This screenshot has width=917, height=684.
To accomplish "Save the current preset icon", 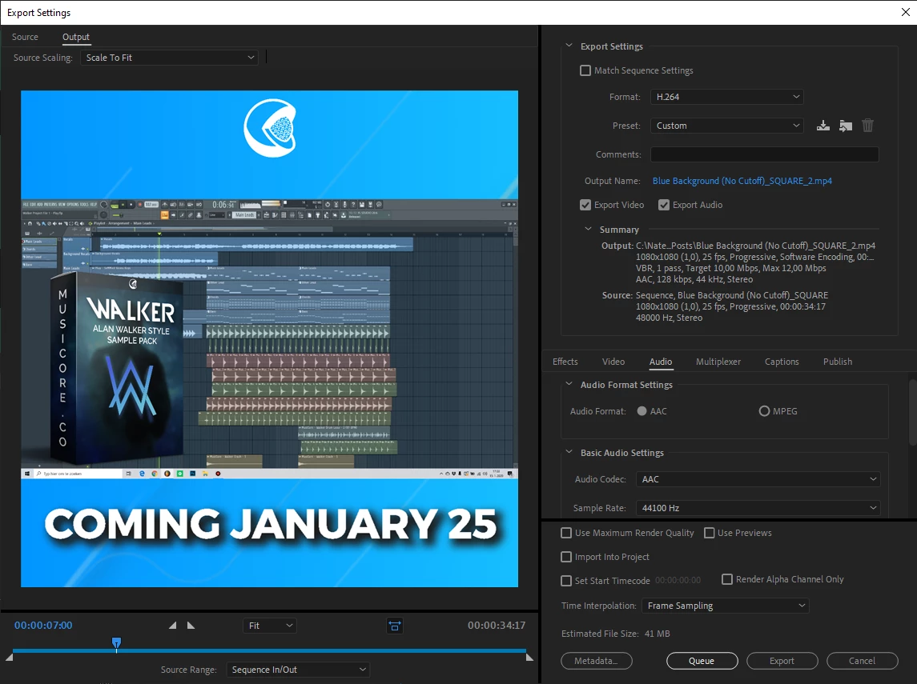I will tap(822, 126).
